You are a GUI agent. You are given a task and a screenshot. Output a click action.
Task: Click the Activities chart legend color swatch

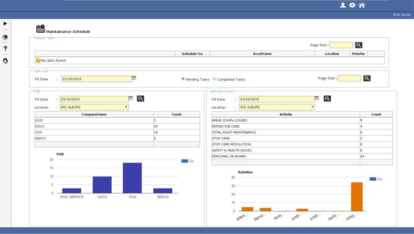click(x=373, y=179)
